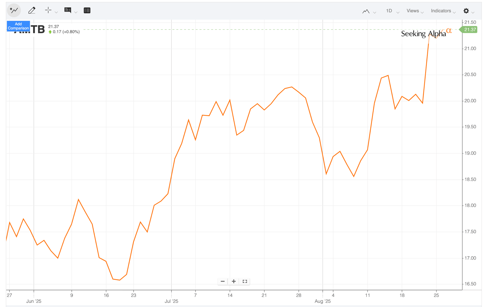Select the drawing pencil tool
The width and height of the screenshot is (488, 307).
point(32,10)
